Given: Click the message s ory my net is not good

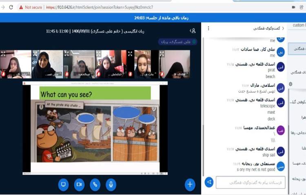Looking at the screenshot, I should [x=256, y=169].
